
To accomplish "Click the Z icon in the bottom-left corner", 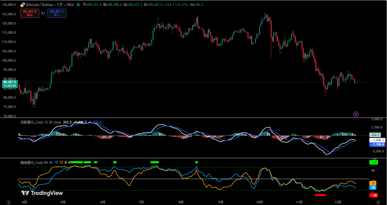I will coord(9,202).
